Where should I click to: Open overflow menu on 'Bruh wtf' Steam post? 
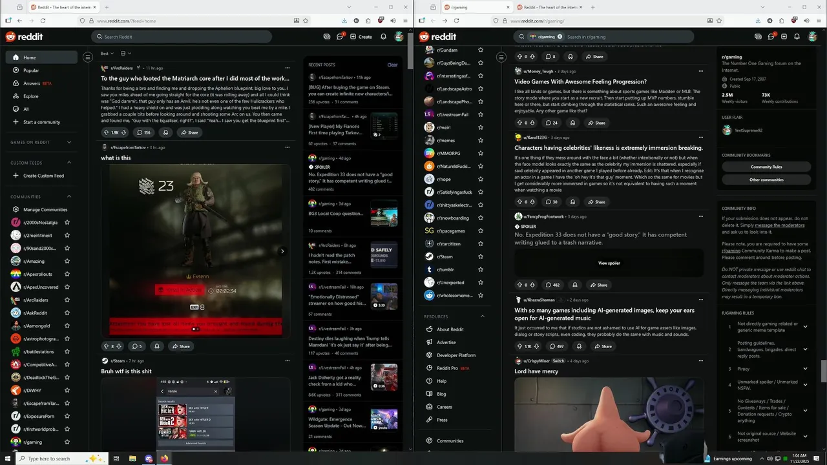288,361
